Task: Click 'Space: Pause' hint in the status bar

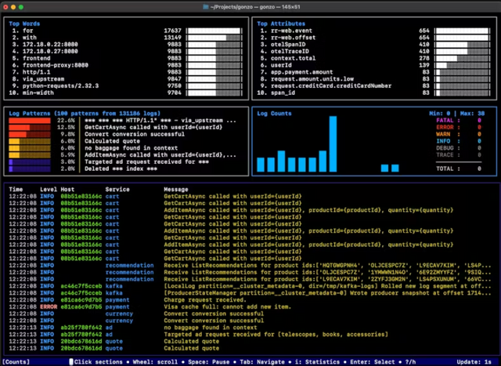Action: point(209,362)
